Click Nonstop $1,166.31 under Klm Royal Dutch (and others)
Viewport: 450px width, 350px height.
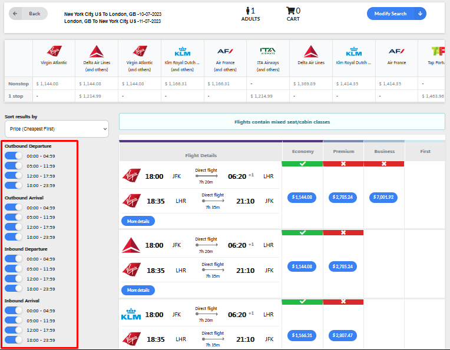pyautogui.click(x=176, y=84)
